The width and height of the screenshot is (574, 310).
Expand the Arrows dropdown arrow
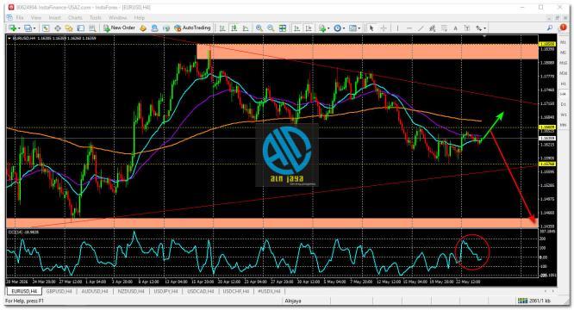pos(485,28)
